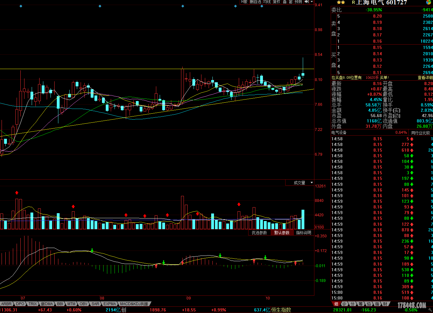
Task: Click the H股 toolbar button
Action: tap(244, 2)
